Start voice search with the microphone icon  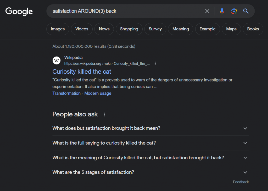[x=222, y=11]
